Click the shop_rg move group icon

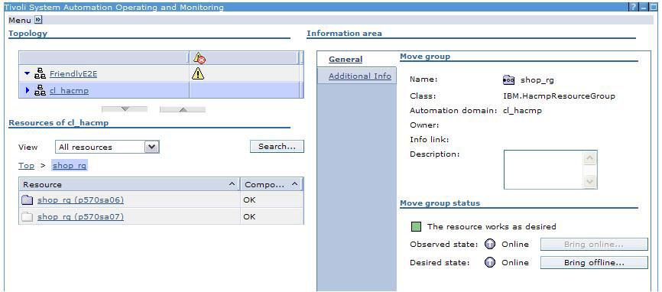[x=509, y=80]
